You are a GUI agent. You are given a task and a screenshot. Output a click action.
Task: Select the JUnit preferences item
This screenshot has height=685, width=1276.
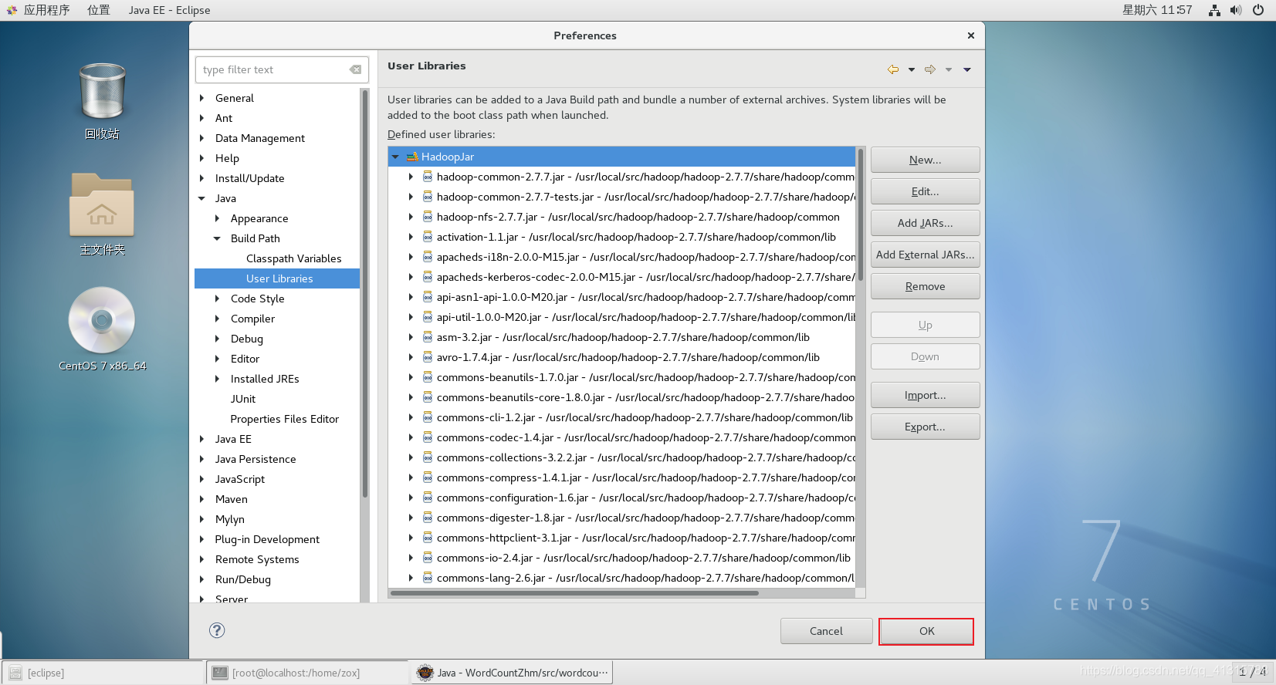(243, 399)
